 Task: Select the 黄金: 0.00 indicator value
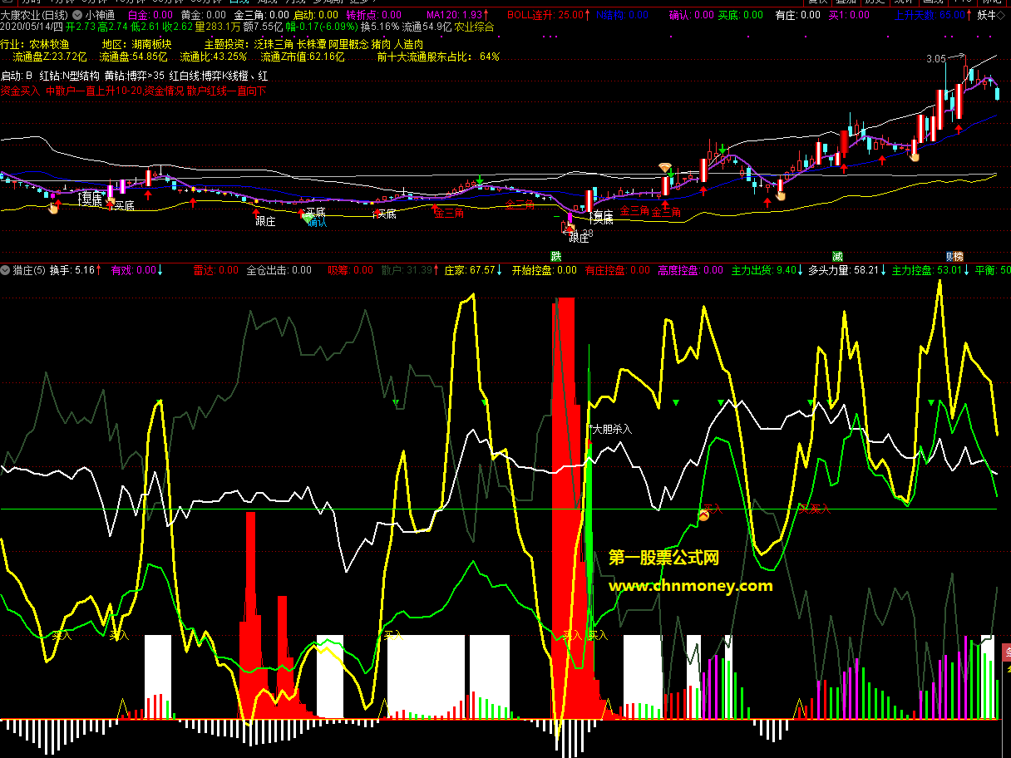(204, 15)
